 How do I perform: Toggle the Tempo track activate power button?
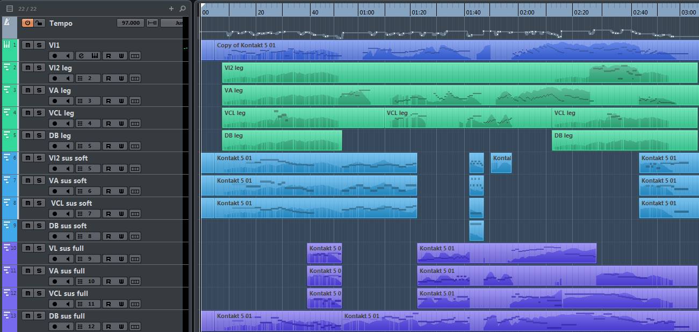pos(27,23)
